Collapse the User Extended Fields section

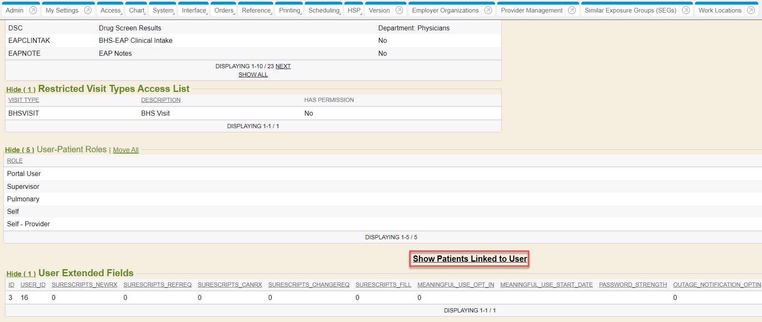21,274
